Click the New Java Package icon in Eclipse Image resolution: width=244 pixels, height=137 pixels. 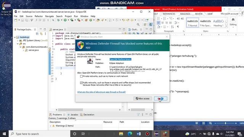(x=86, y=20)
